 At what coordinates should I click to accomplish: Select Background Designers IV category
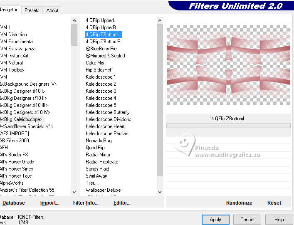tap(28, 84)
